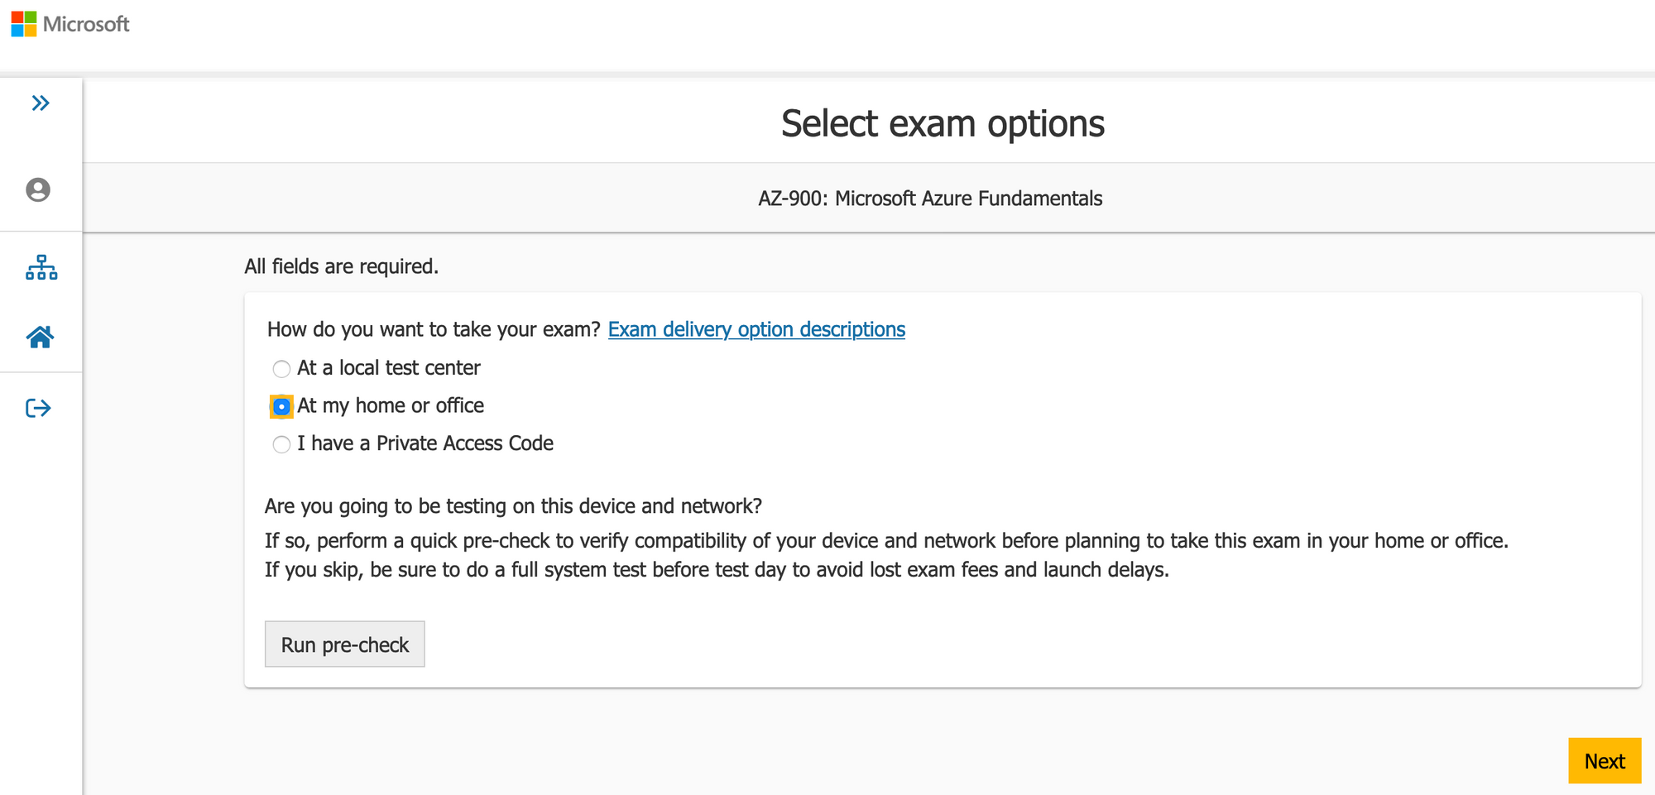Click the yellow Next button
This screenshot has height=795, width=1655.
pyautogui.click(x=1604, y=760)
